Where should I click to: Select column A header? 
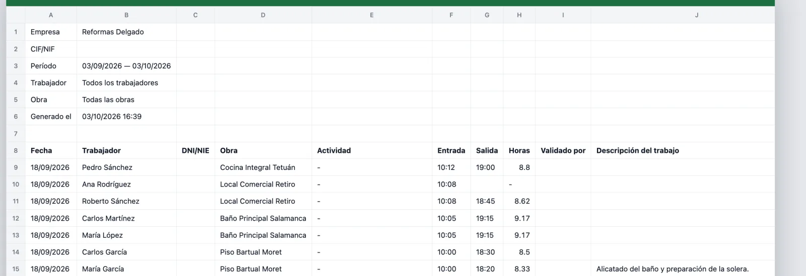point(51,15)
